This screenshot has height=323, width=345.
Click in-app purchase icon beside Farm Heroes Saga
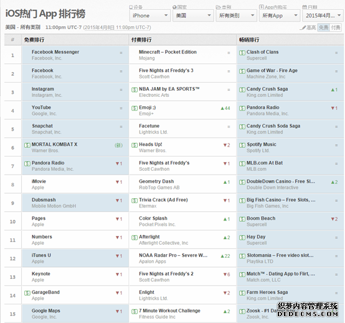[242, 293]
